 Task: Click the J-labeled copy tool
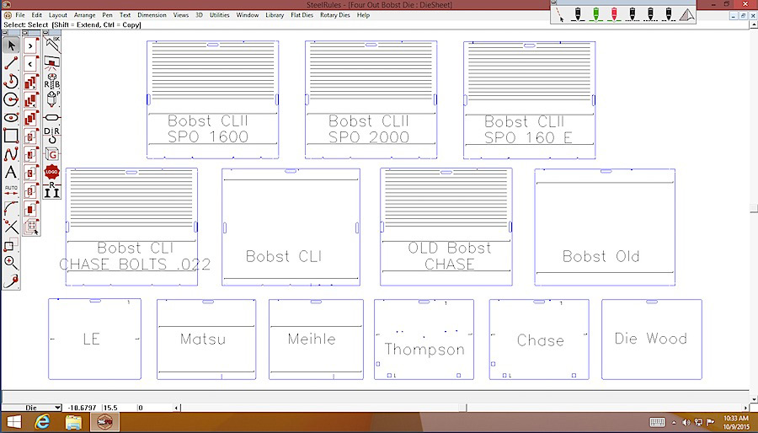tap(31, 155)
